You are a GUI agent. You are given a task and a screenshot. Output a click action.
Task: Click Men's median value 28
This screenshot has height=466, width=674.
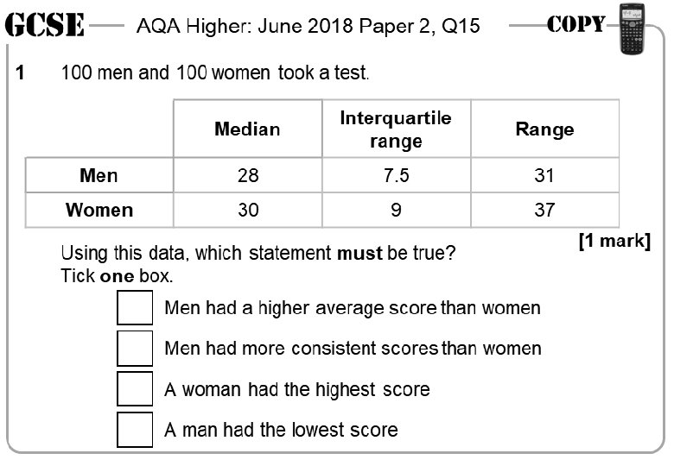tap(248, 175)
